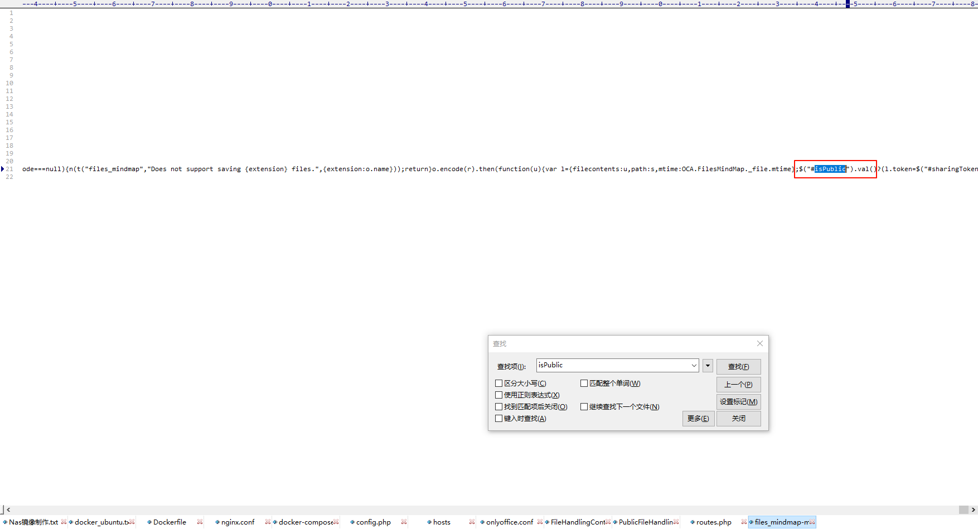Close the Nas镜像制作.txt tab with its X icon

pos(64,522)
